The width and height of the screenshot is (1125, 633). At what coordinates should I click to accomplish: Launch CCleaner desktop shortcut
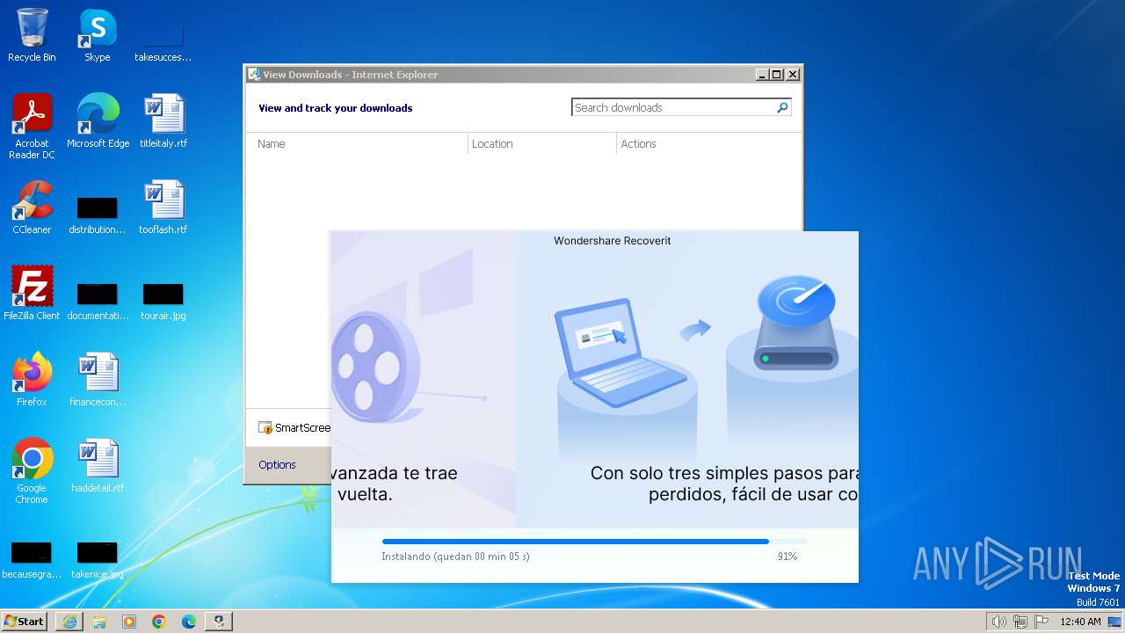32,207
